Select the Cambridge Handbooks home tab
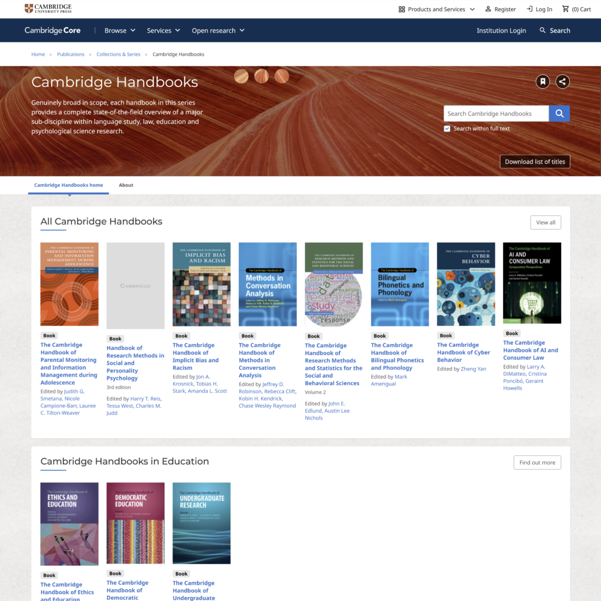Image resolution: width=601 pixels, height=601 pixels. click(68, 185)
